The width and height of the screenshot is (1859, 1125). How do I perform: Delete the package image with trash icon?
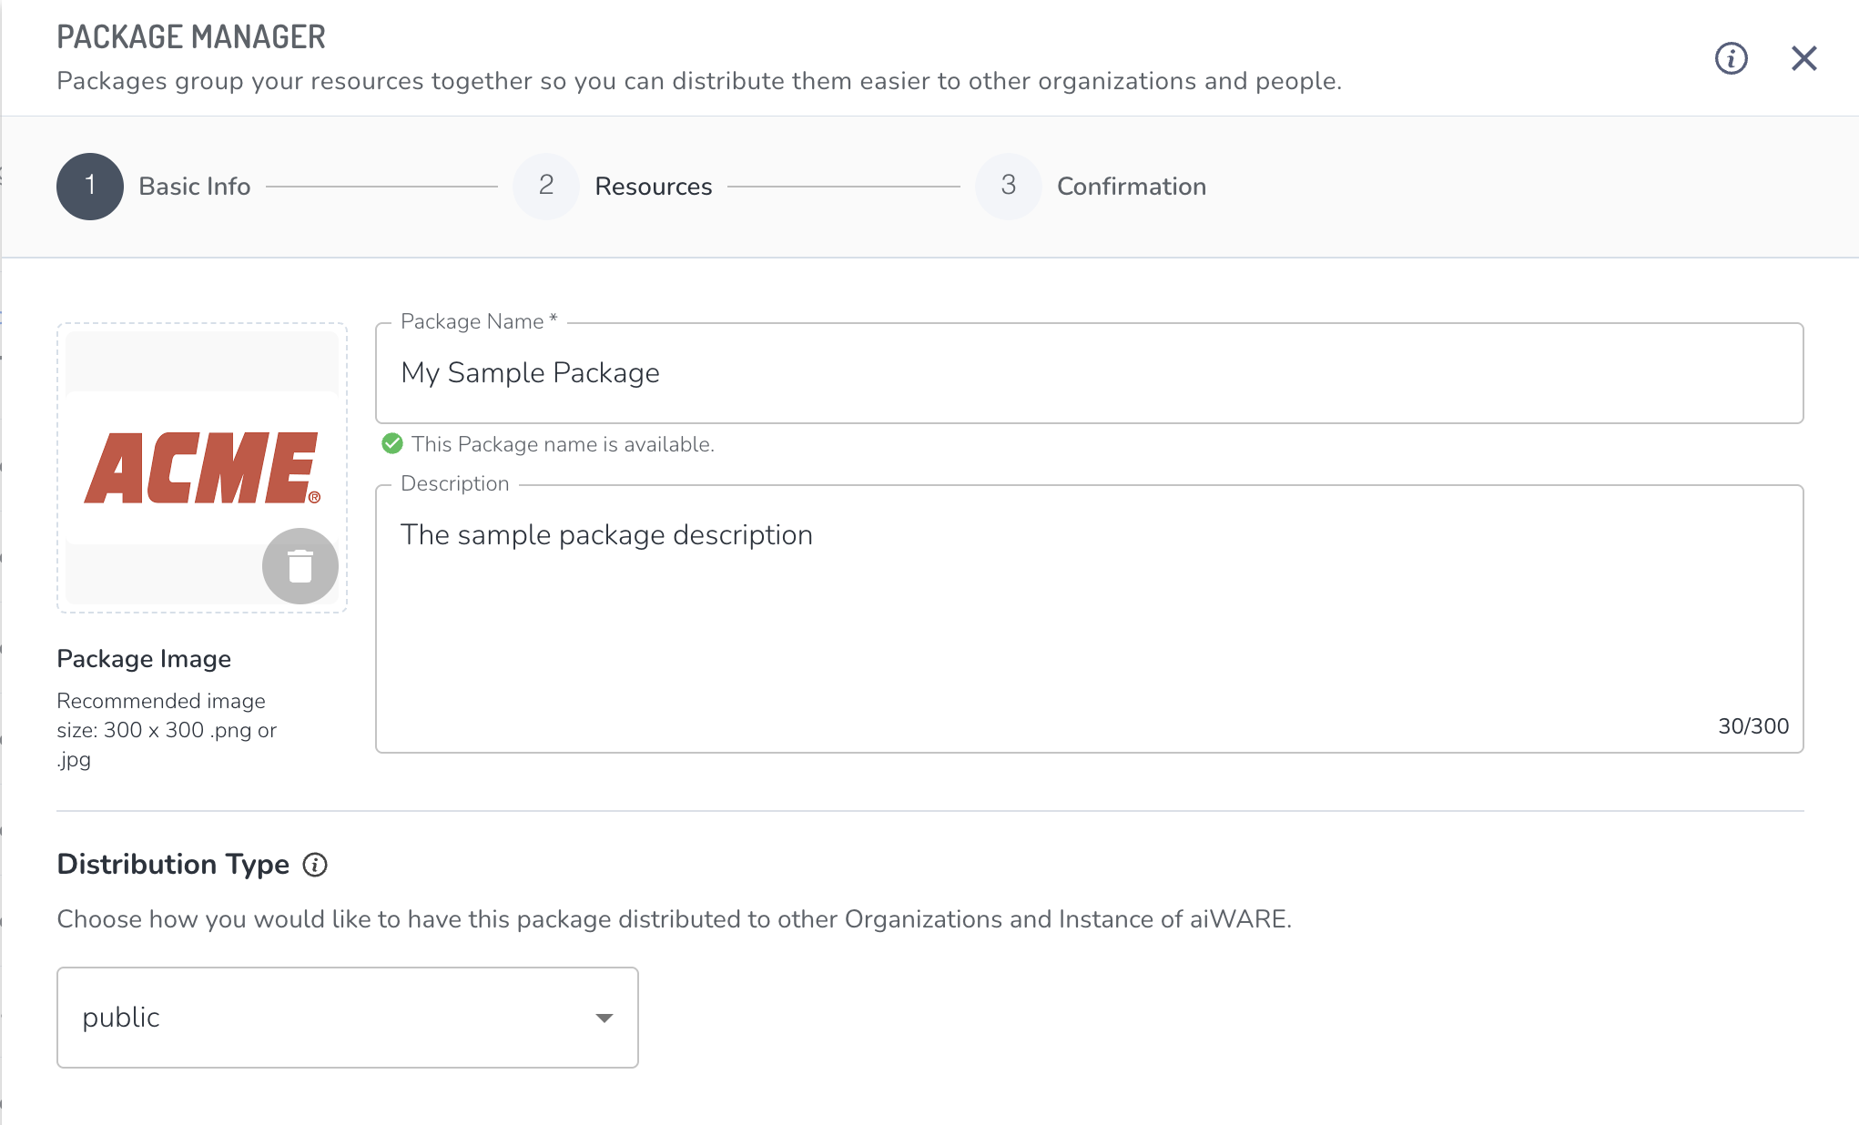300,566
